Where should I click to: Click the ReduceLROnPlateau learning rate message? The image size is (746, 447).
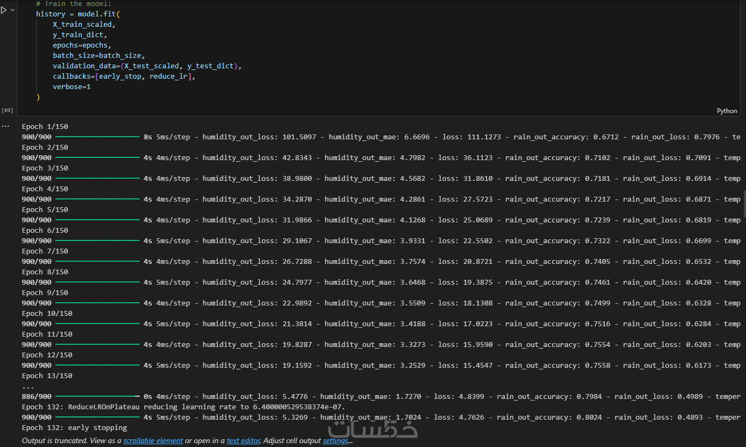tap(183, 407)
